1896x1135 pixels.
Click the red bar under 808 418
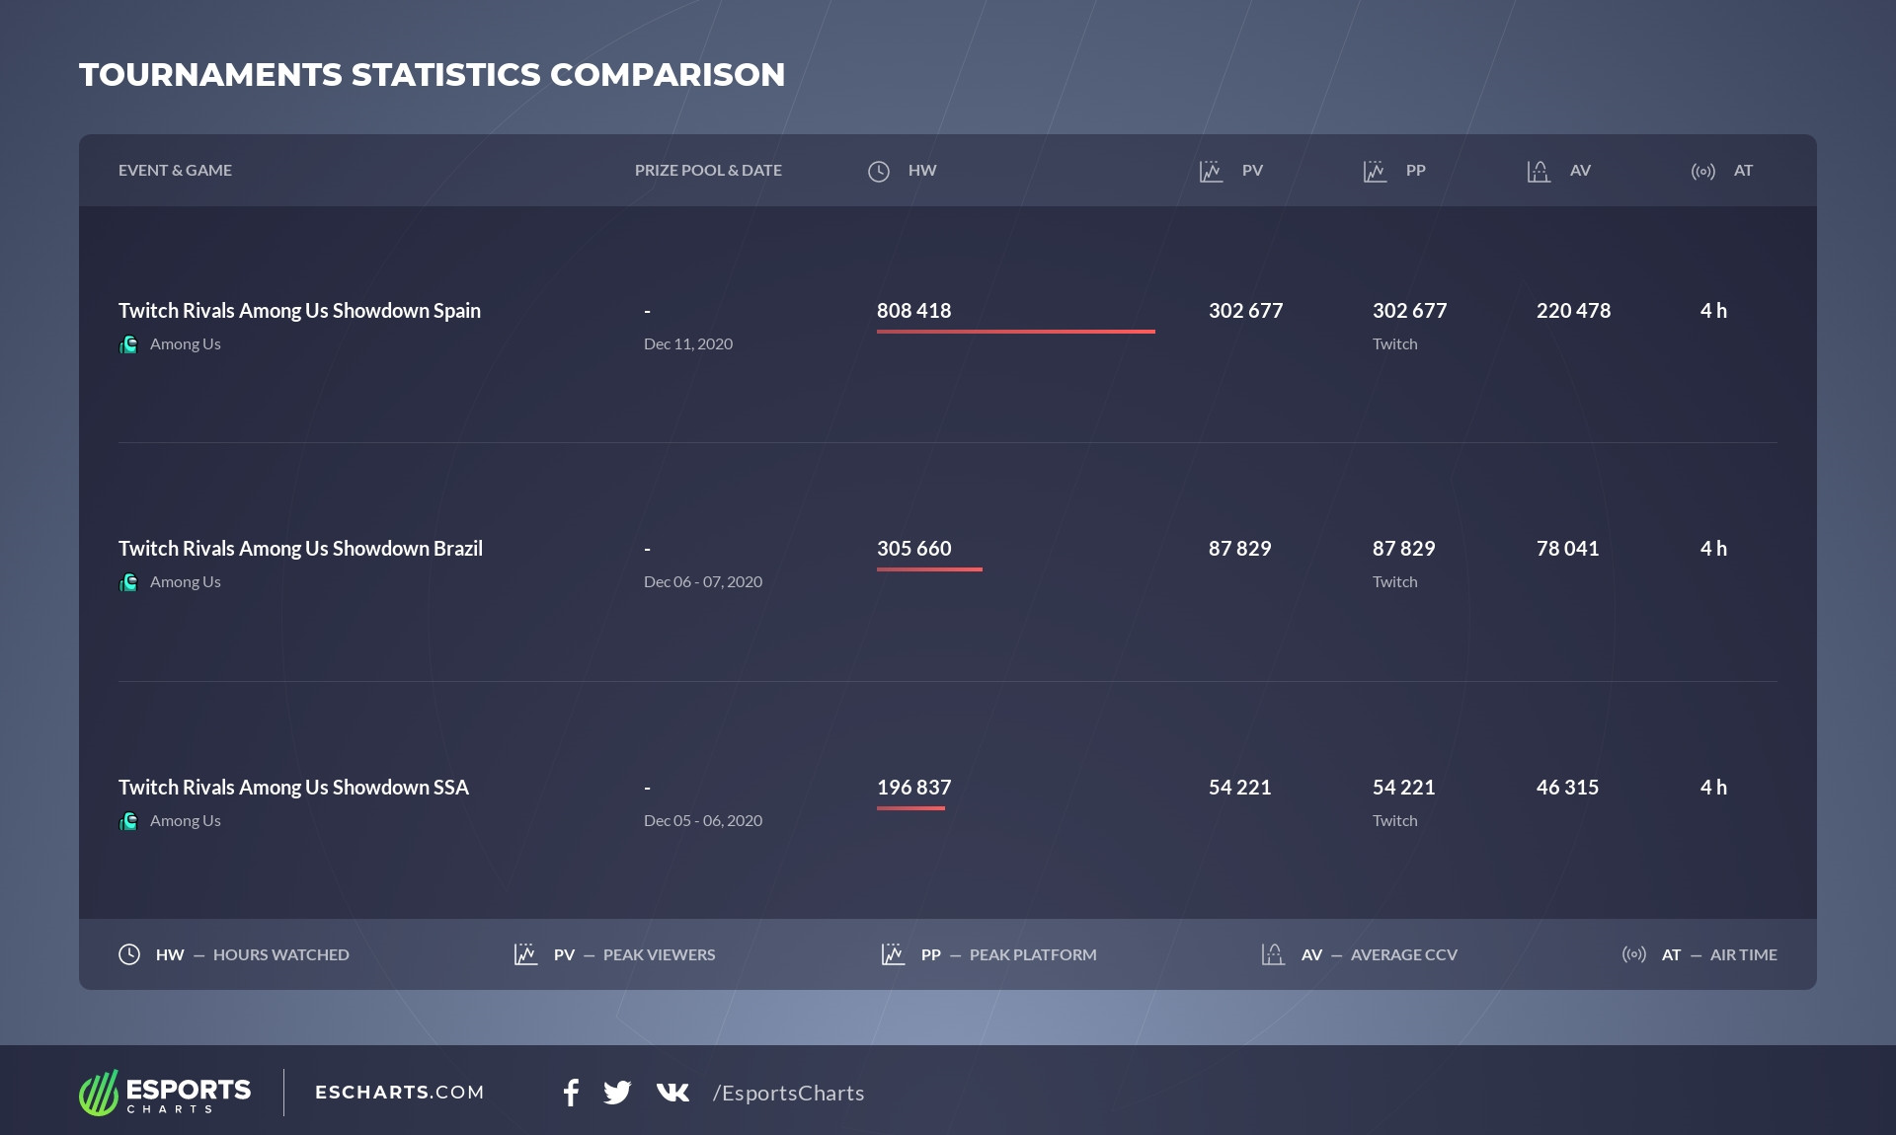click(x=1016, y=332)
